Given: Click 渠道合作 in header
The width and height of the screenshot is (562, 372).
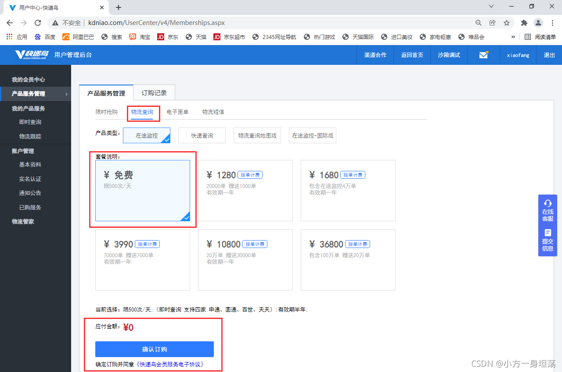Looking at the screenshot, I should point(375,55).
